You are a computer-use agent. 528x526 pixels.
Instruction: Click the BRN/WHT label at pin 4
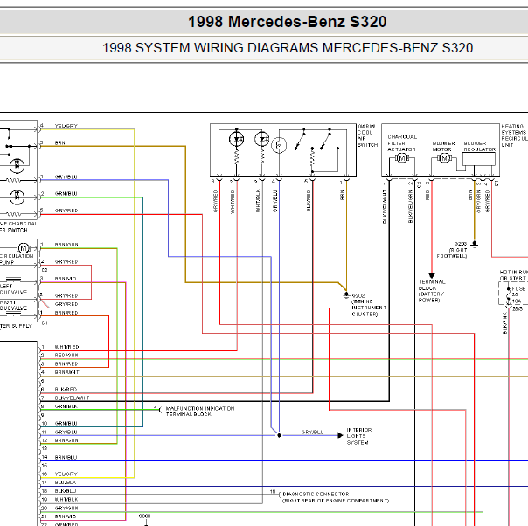click(66, 372)
